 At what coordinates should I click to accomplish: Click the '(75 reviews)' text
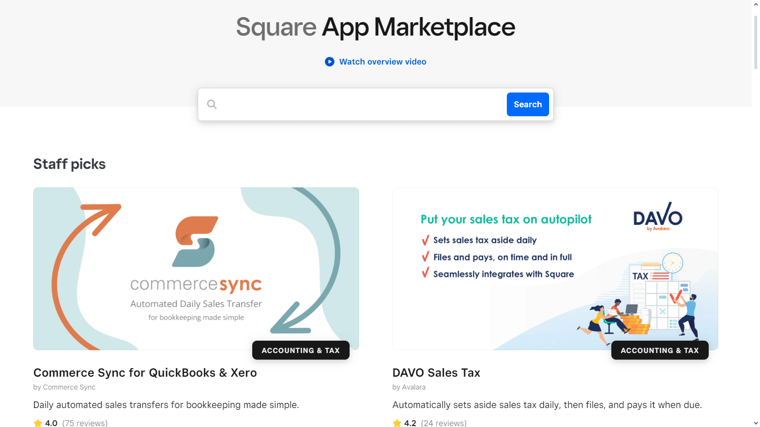click(85, 423)
